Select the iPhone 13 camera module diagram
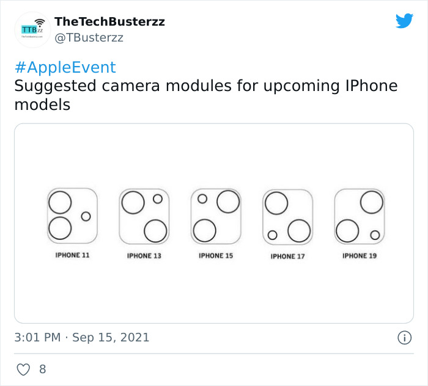Viewport: 428px width, 386px height. [x=144, y=217]
